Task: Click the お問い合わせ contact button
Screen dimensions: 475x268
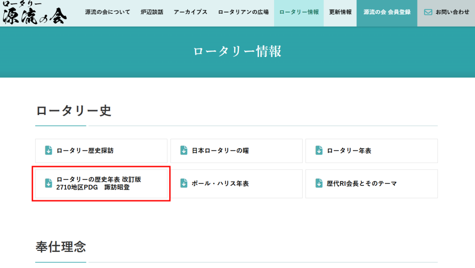Action: click(x=446, y=13)
